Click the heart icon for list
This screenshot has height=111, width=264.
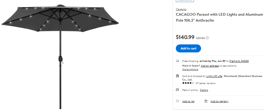(178, 101)
